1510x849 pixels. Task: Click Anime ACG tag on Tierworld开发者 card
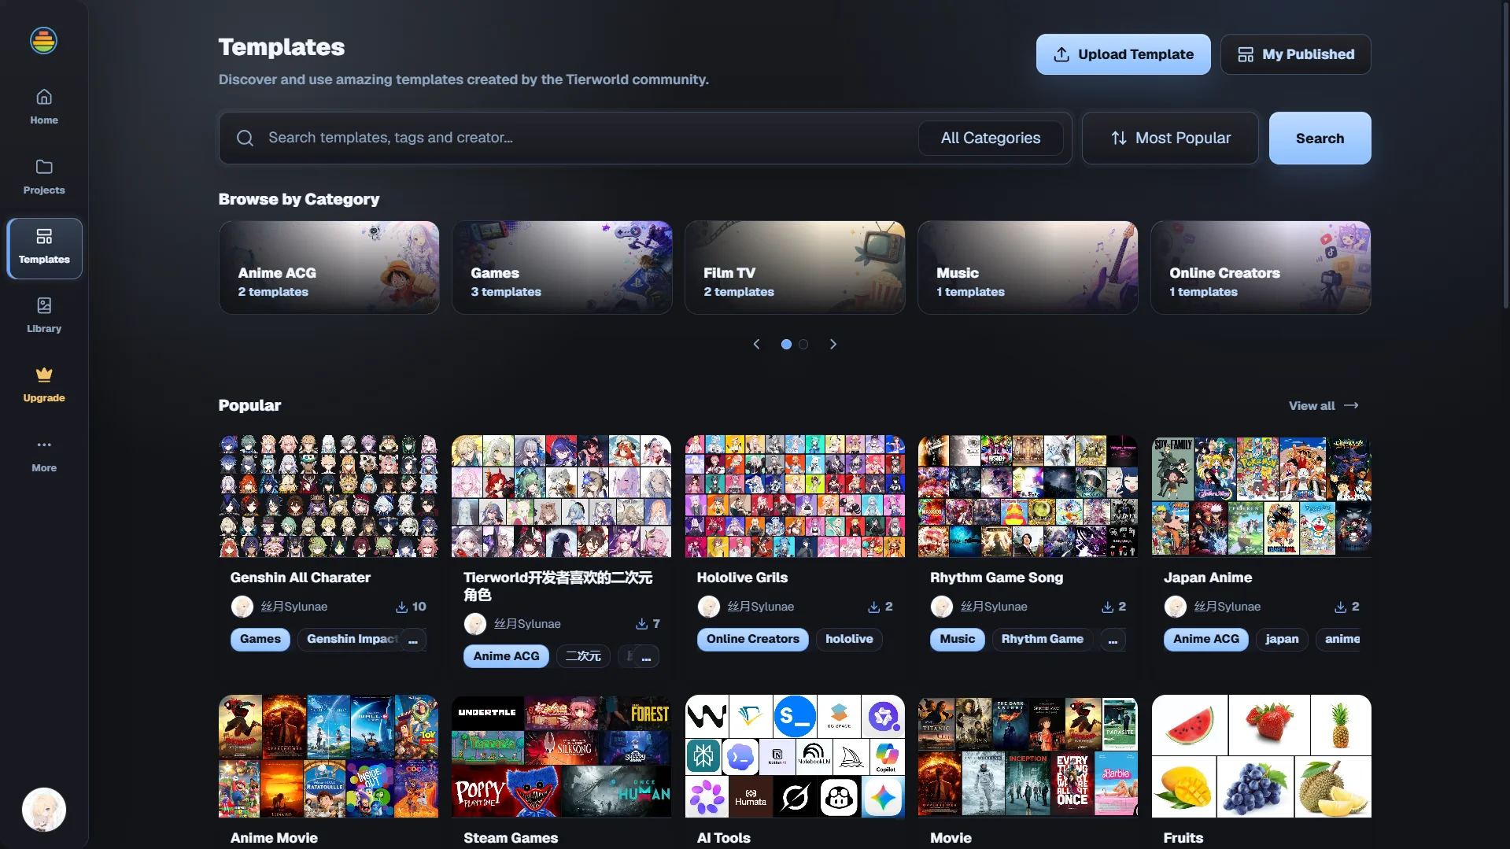[506, 656]
